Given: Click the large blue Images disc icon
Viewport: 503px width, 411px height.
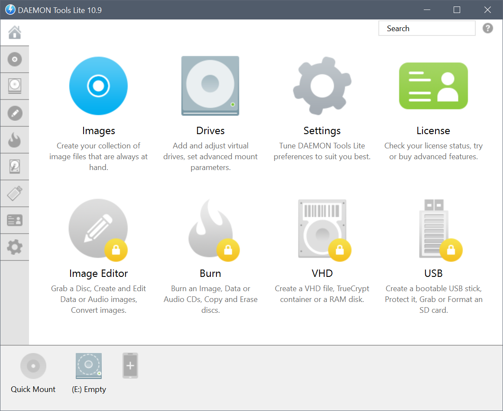Looking at the screenshot, I should pos(99,86).
